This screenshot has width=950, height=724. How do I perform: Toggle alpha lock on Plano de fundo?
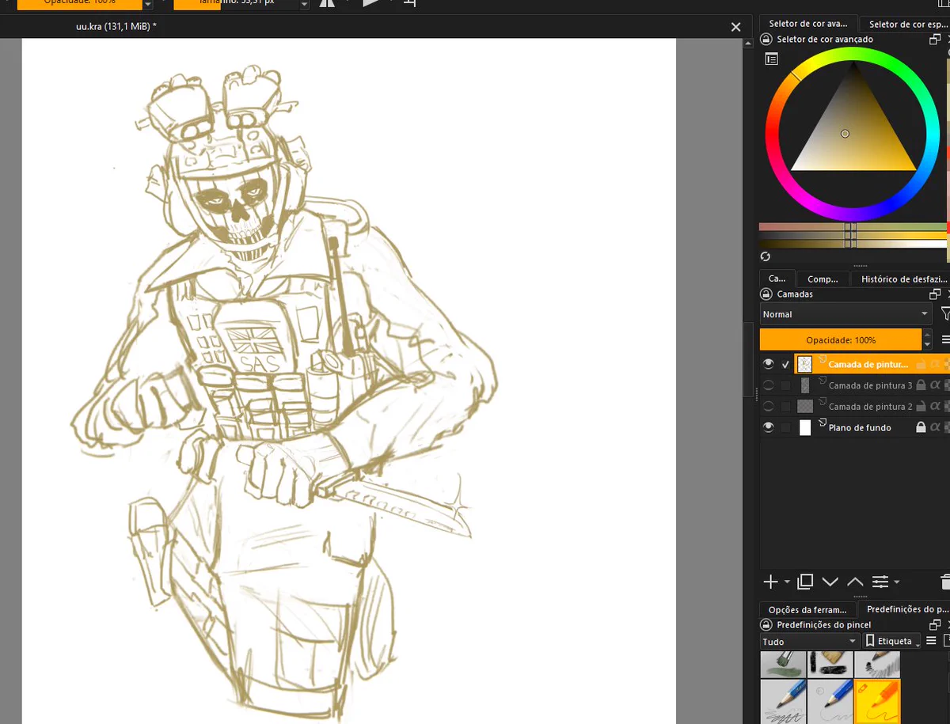[x=946, y=427]
